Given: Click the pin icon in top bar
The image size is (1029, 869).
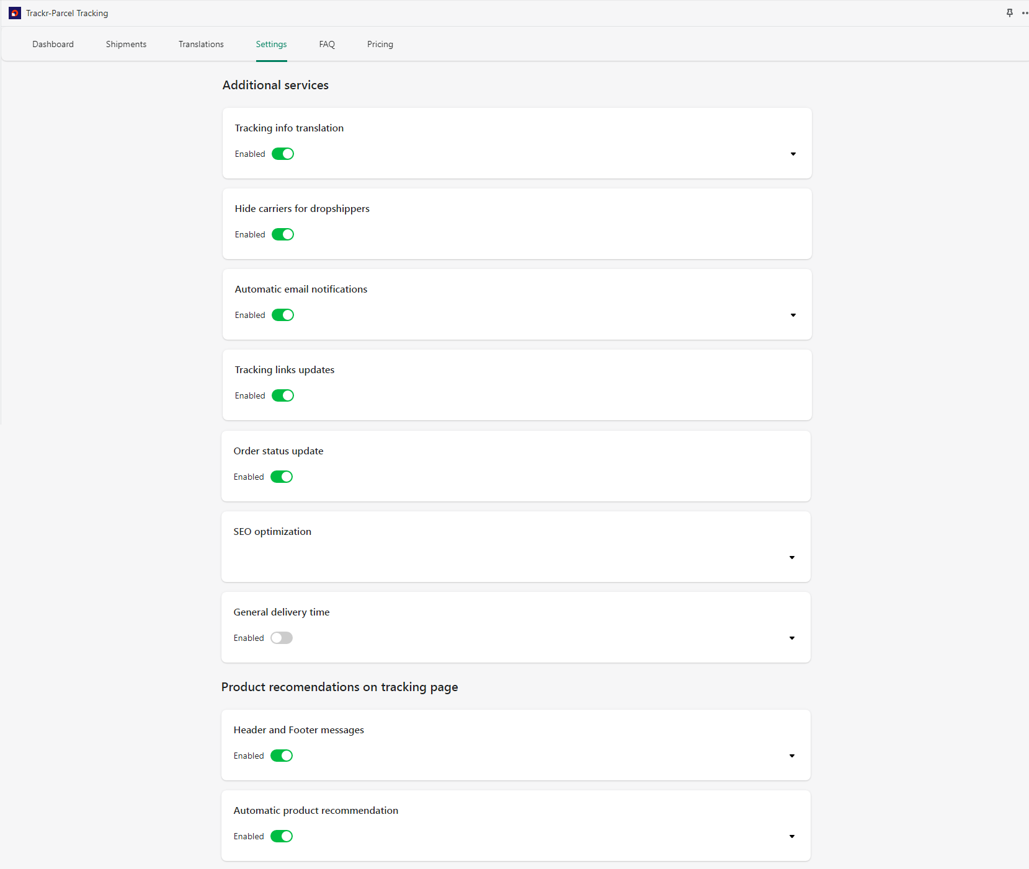Looking at the screenshot, I should 1009,13.
